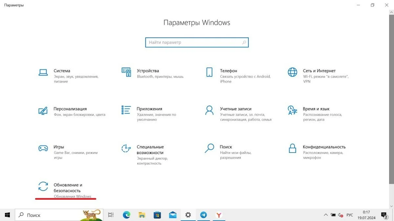Click the Сеть и Интернет heading
394x221 pixels.
tap(319, 71)
